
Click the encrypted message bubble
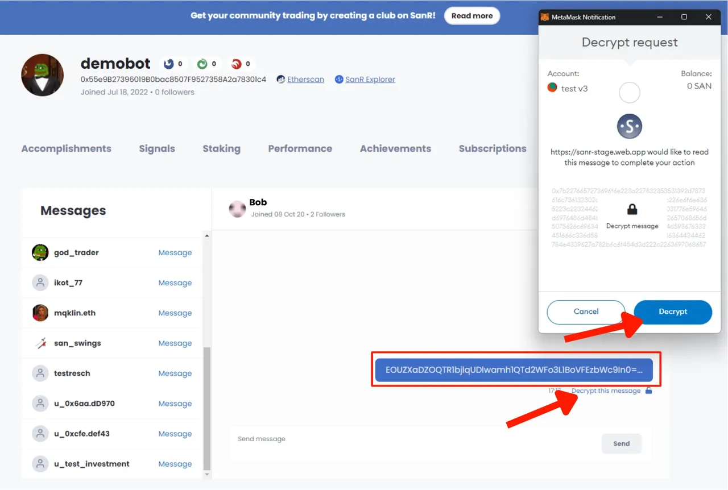[514, 369]
